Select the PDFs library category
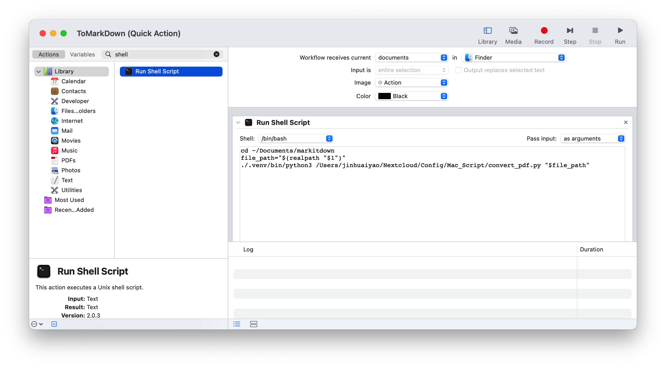 coord(68,160)
